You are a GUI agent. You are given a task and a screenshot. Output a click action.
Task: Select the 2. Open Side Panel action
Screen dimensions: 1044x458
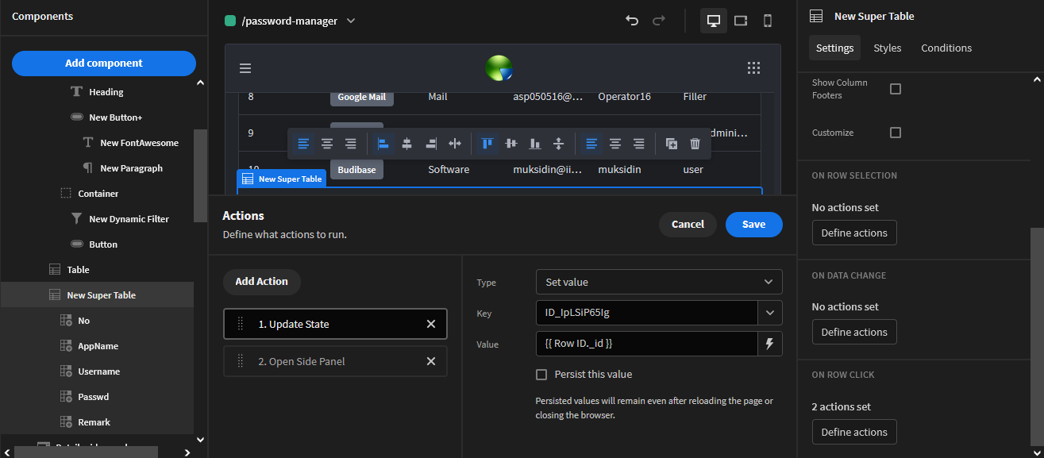click(x=335, y=361)
